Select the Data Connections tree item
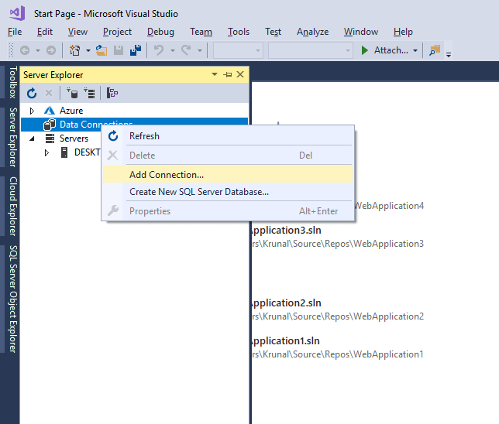 pyautogui.click(x=134, y=125)
